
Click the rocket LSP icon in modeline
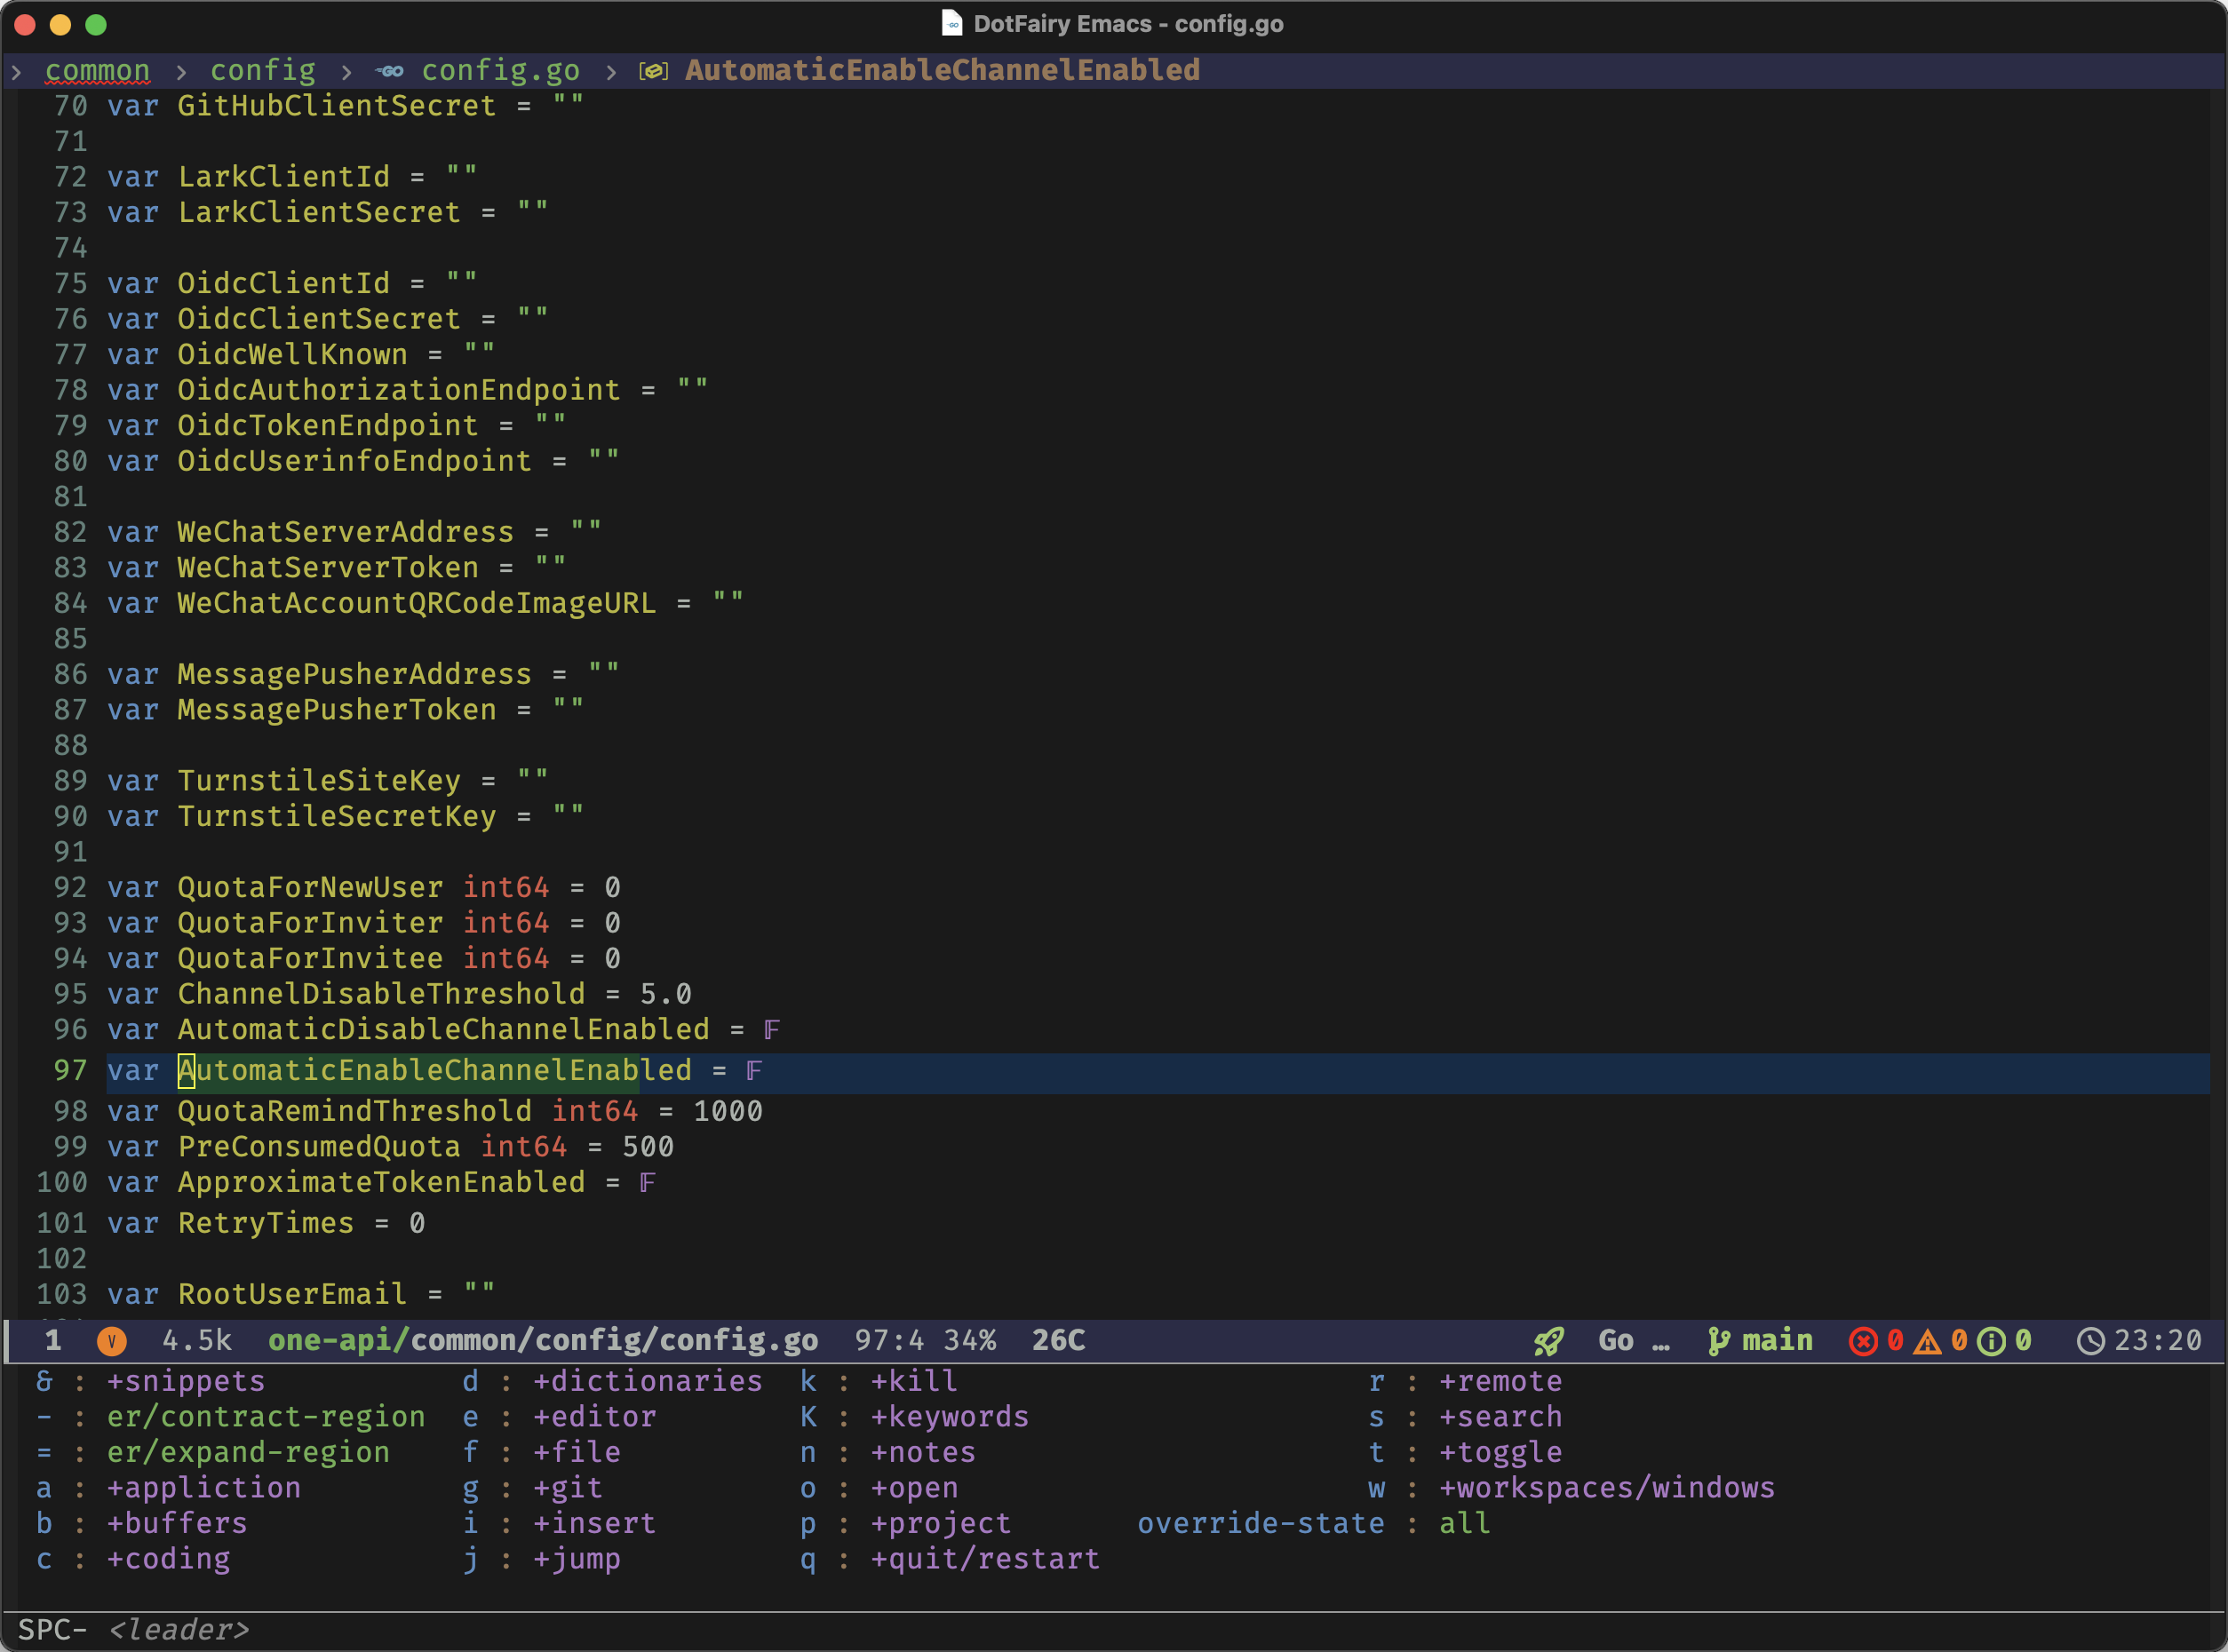1548,1341
